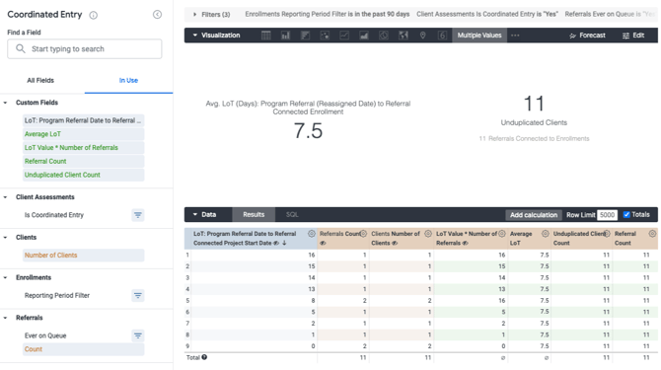Click filter icon for Ever on Queue

click(x=138, y=335)
